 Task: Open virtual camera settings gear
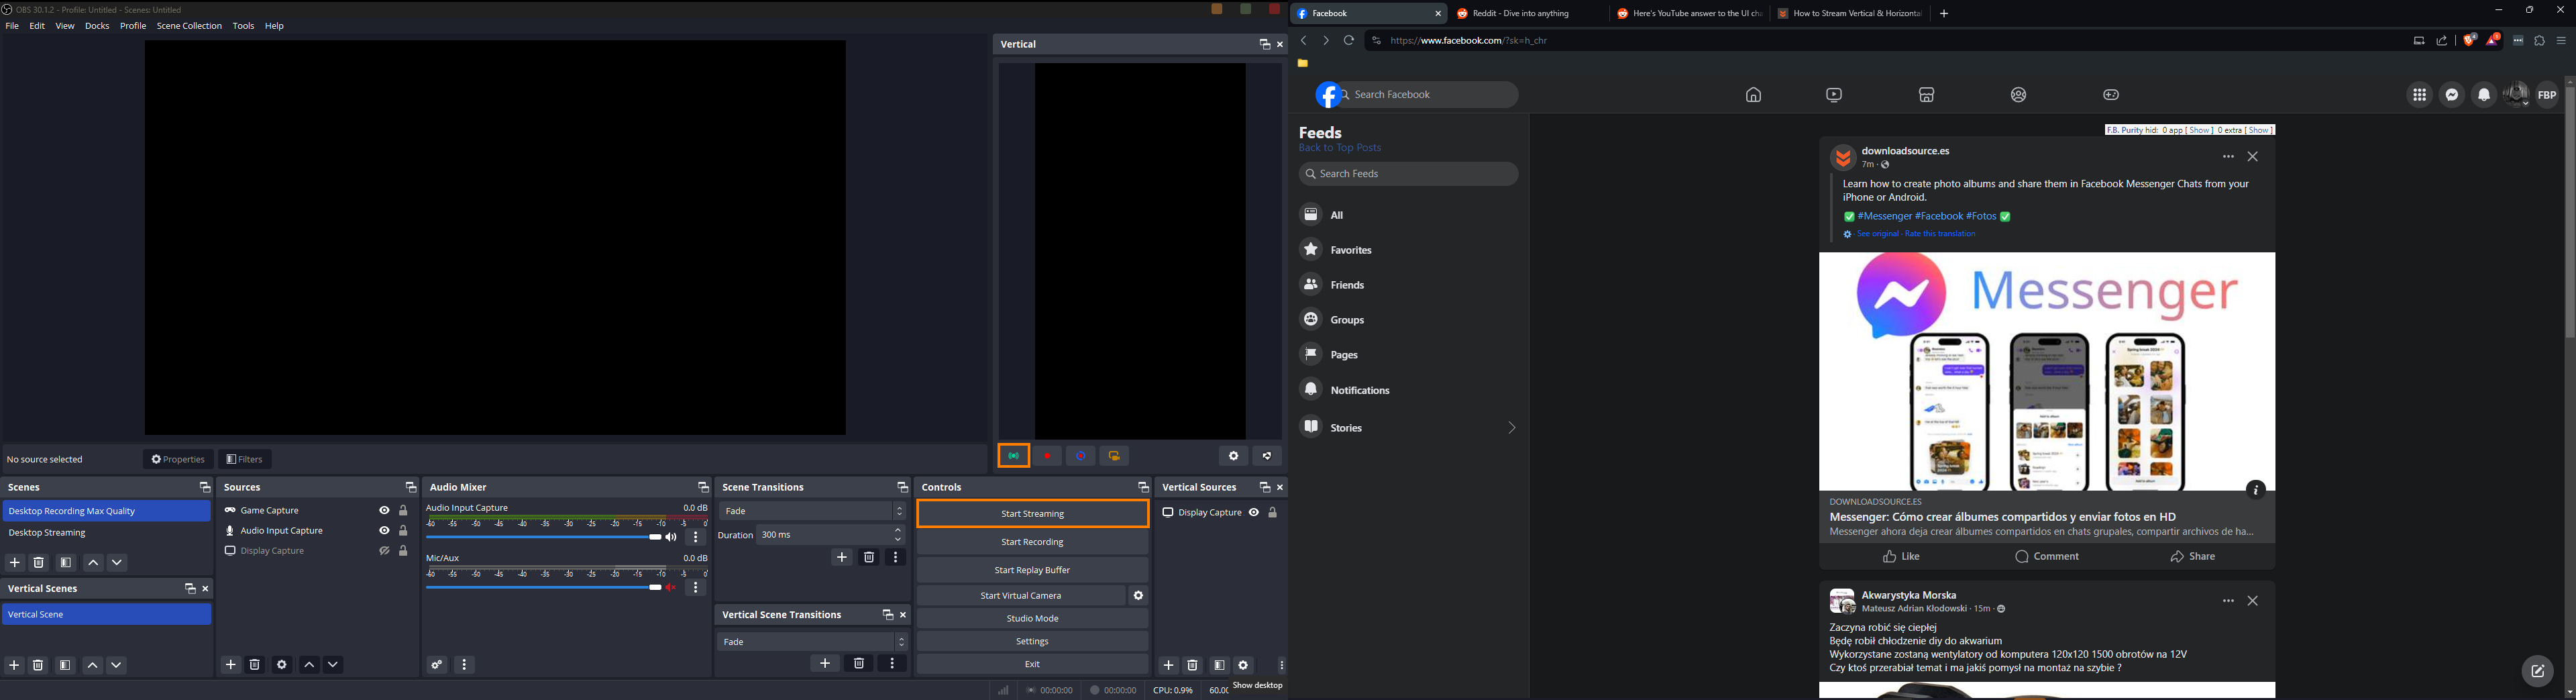[1138, 596]
